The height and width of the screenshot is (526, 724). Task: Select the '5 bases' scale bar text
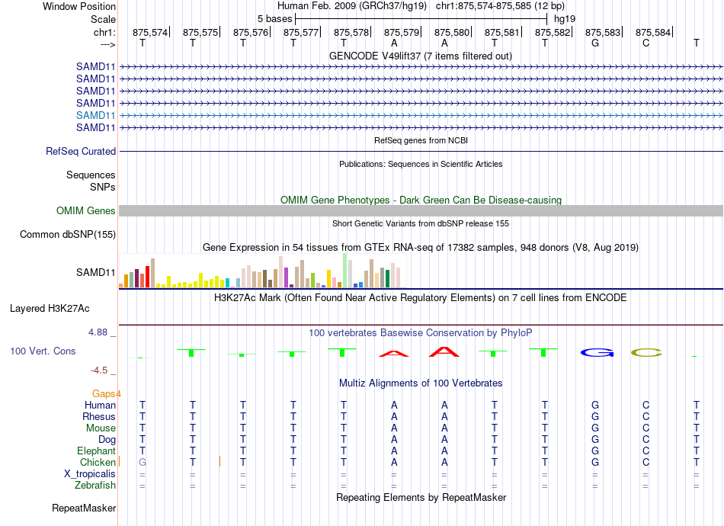pos(274,19)
